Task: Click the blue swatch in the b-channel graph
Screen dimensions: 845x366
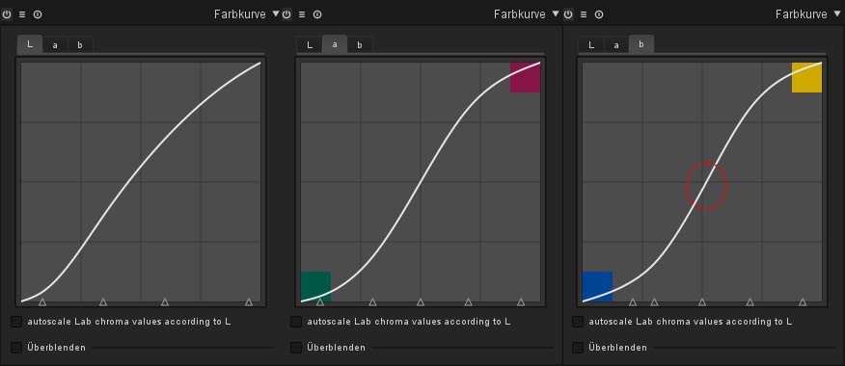Action: pyautogui.click(x=598, y=286)
